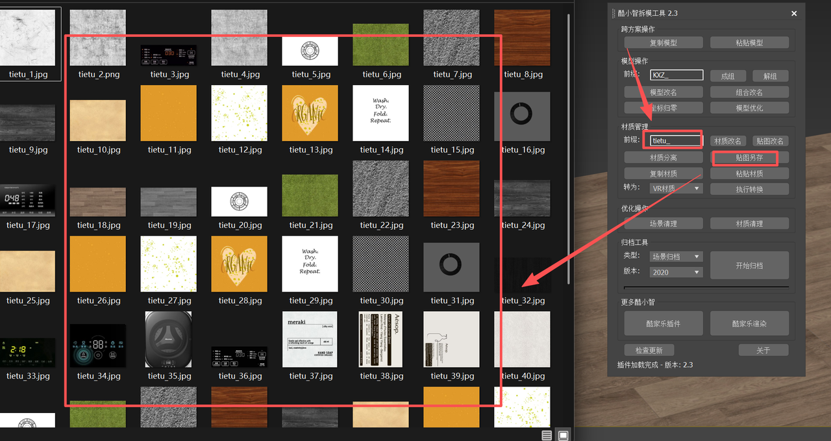Image resolution: width=831 pixels, height=441 pixels.
Task: Click the archive progress bar
Action: tap(706, 286)
